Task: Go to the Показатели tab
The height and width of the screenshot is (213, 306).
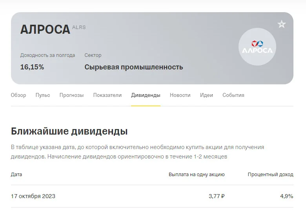Action: click(107, 95)
